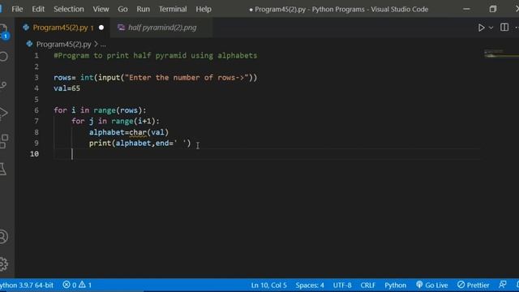Change file encoding UTF-8
The width and height of the screenshot is (519, 292).
click(342, 285)
